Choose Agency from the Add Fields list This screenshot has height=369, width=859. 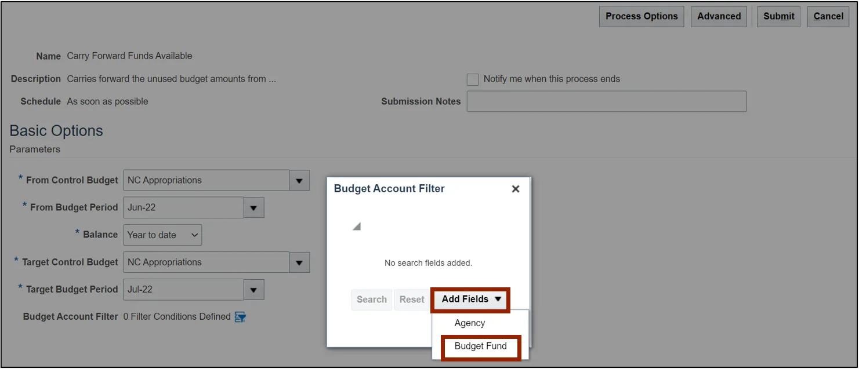tap(469, 323)
